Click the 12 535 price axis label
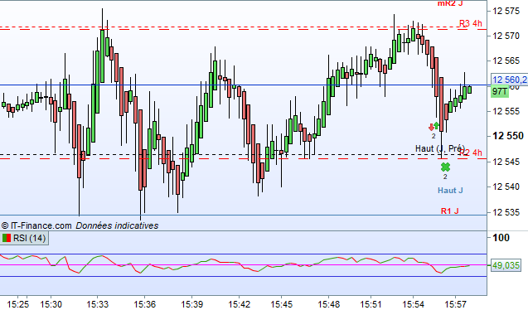The width and height of the screenshot is (528, 310). tap(506, 212)
